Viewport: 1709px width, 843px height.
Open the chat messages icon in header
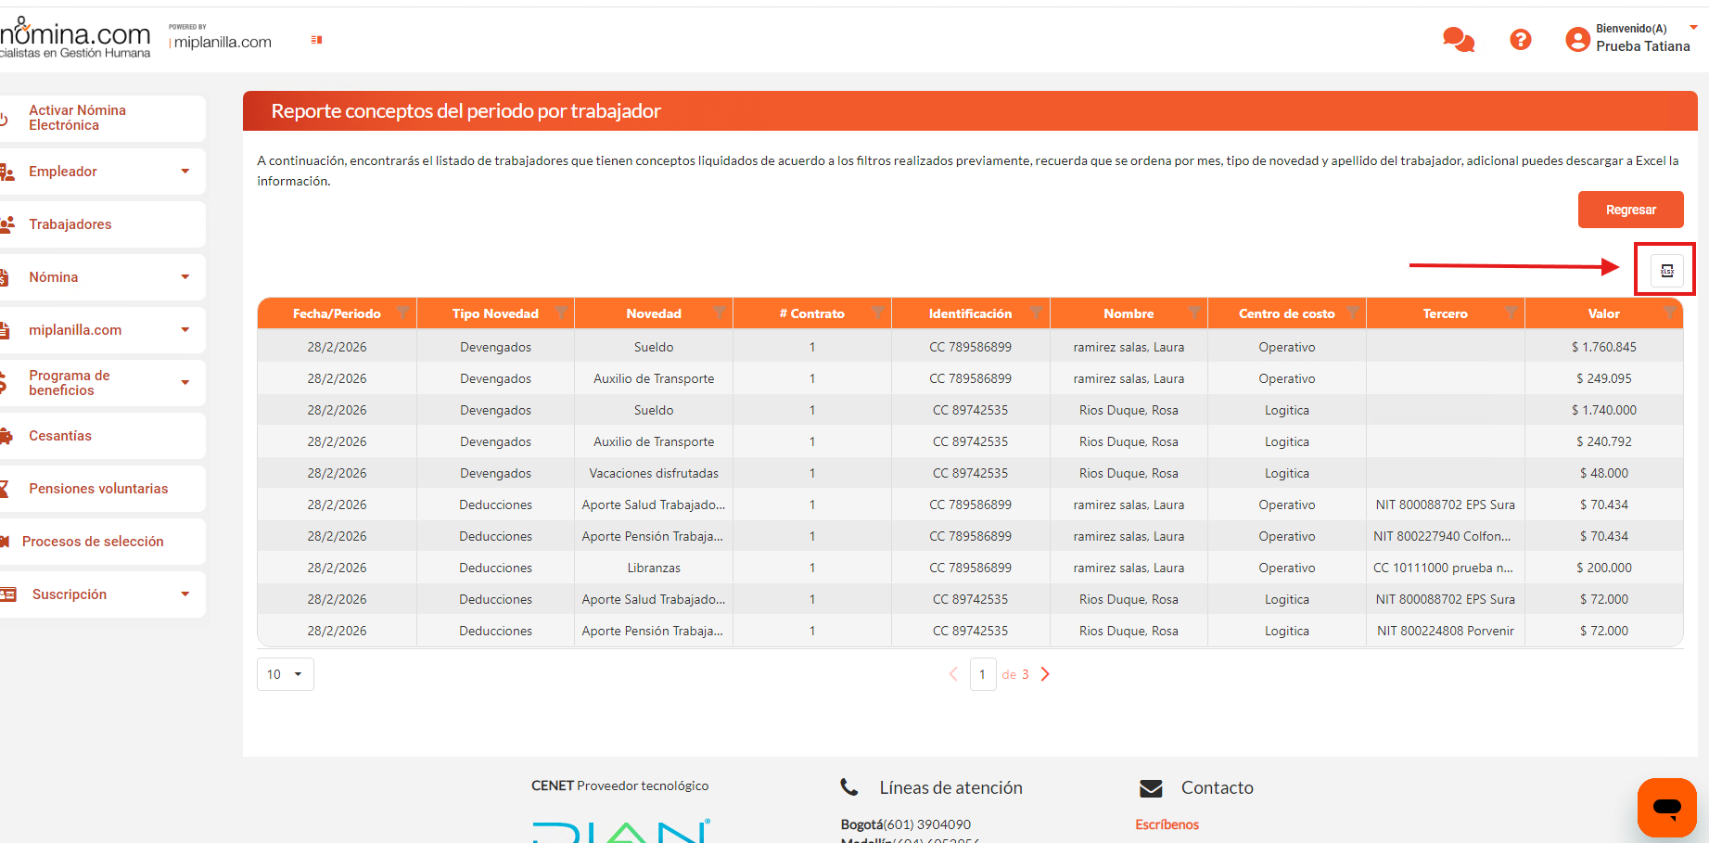tap(1458, 40)
